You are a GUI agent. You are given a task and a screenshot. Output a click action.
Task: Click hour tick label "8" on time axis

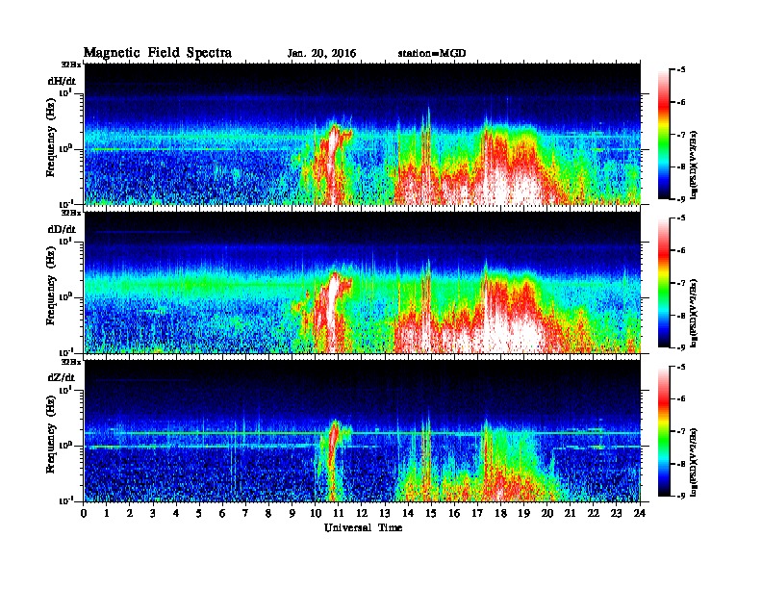click(269, 514)
